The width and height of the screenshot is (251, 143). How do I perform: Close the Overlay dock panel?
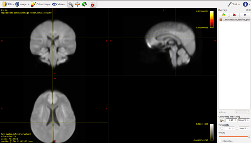250,10
